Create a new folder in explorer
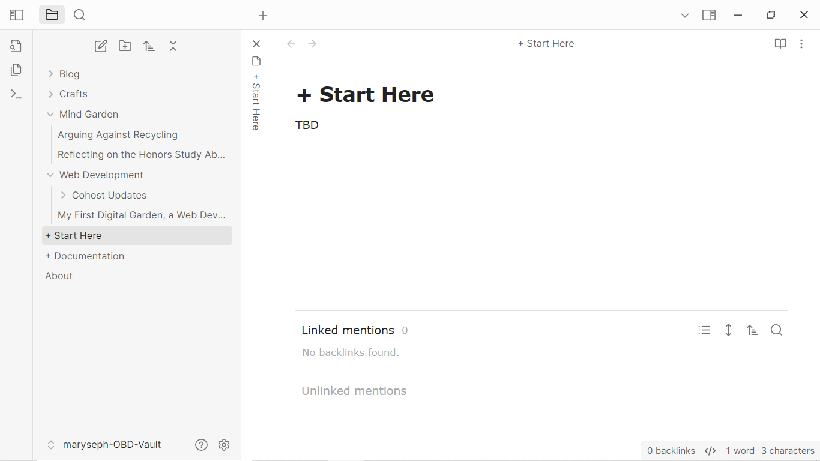The image size is (820, 461). click(125, 46)
